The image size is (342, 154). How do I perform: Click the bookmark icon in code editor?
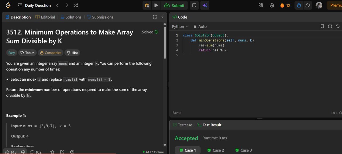coord(322,26)
